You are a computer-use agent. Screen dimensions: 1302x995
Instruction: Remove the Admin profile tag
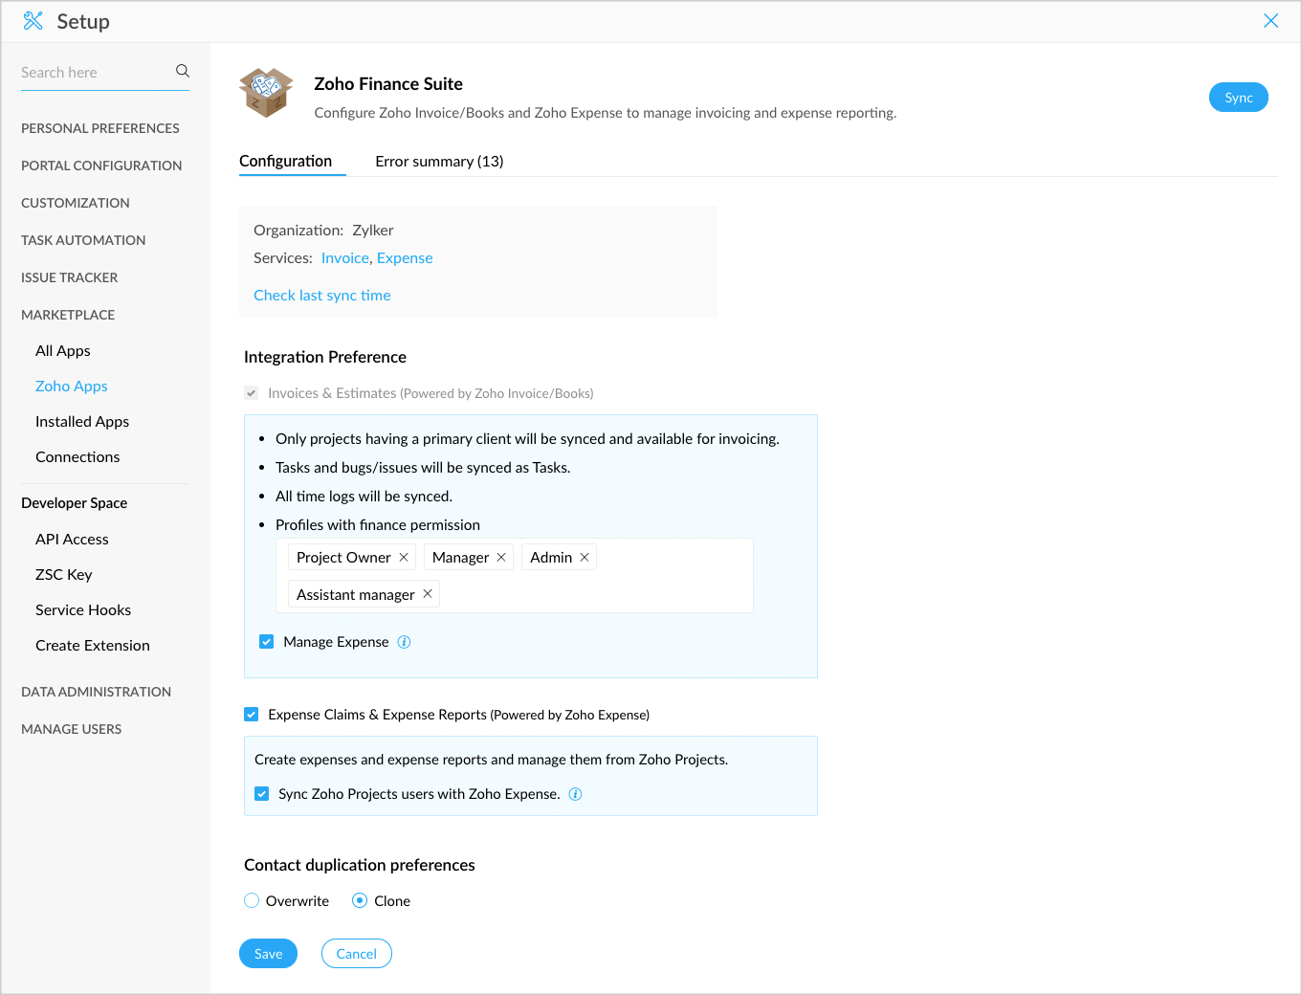pos(585,557)
